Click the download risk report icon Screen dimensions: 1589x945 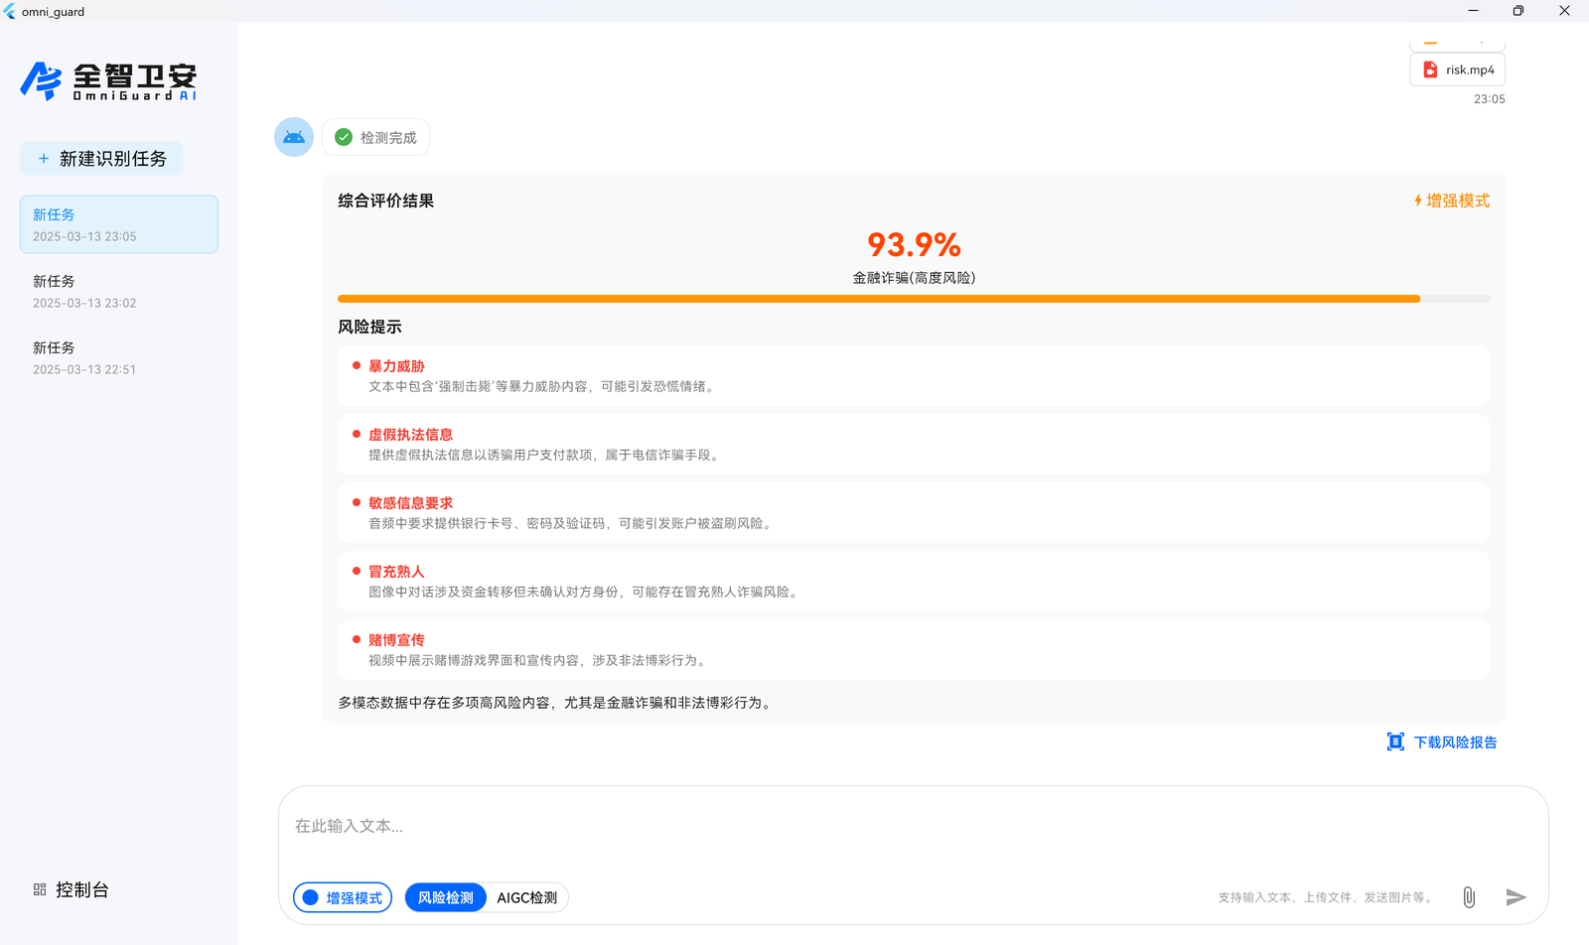pos(1395,742)
